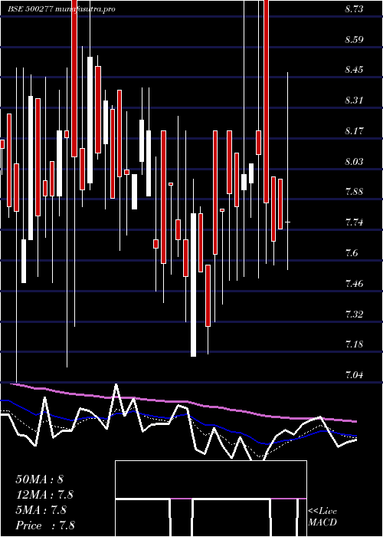Click the <<Live MACD label

click(322, 517)
